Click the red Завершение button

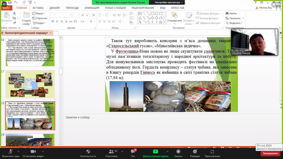[270, 154]
